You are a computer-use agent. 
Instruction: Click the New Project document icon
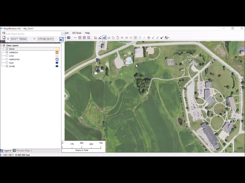point(3,37)
